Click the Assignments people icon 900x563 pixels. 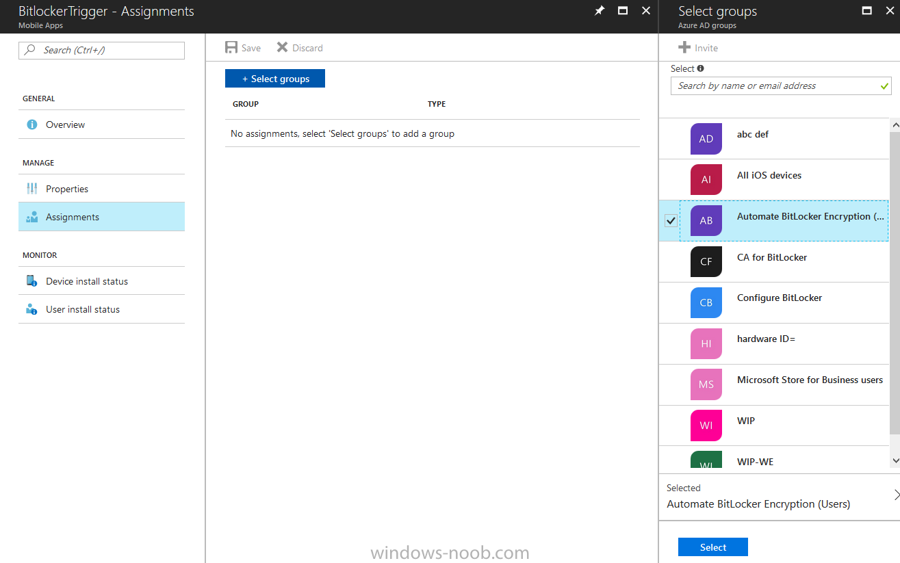pyautogui.click(x=31, y=217)
